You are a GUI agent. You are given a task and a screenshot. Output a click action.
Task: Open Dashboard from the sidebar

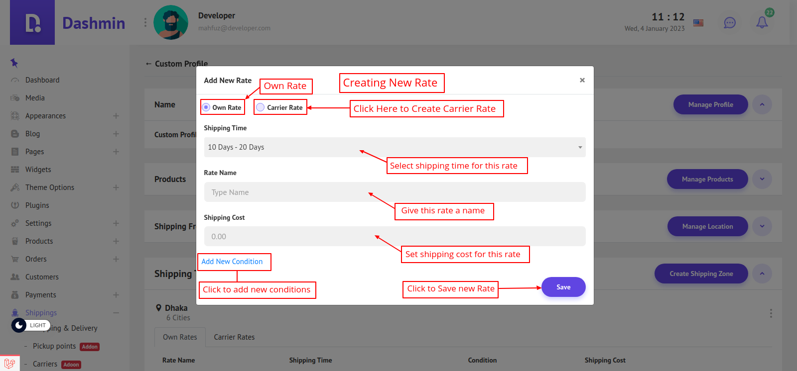(x=42, y=80)
